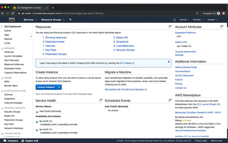Open Network Interfaces in sidebar
This screenshot has width=228, height=143.
(x=13, y=128)
